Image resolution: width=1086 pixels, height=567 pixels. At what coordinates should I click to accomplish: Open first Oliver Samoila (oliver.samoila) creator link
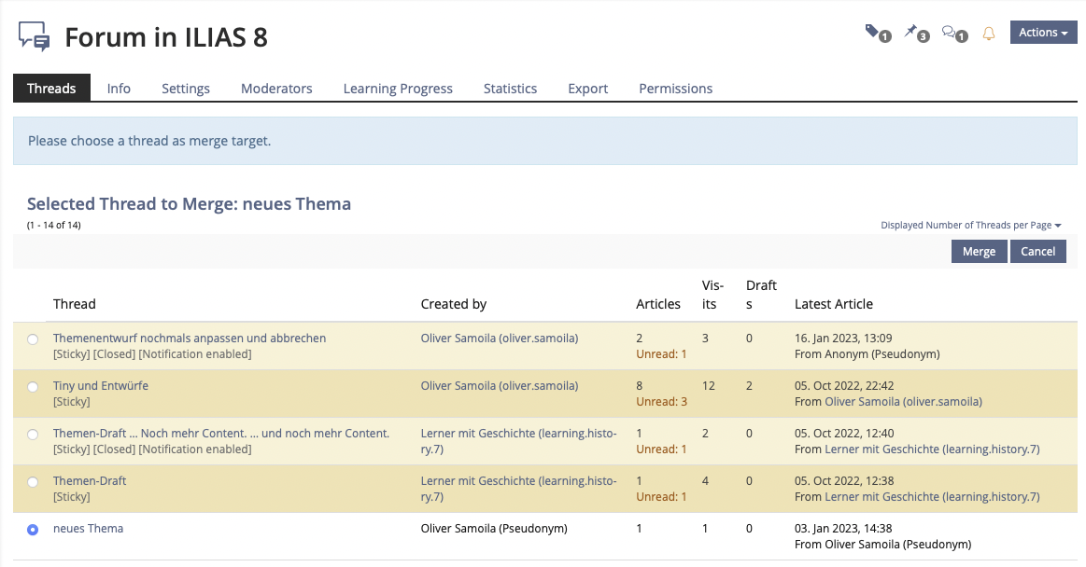[499, 339]
